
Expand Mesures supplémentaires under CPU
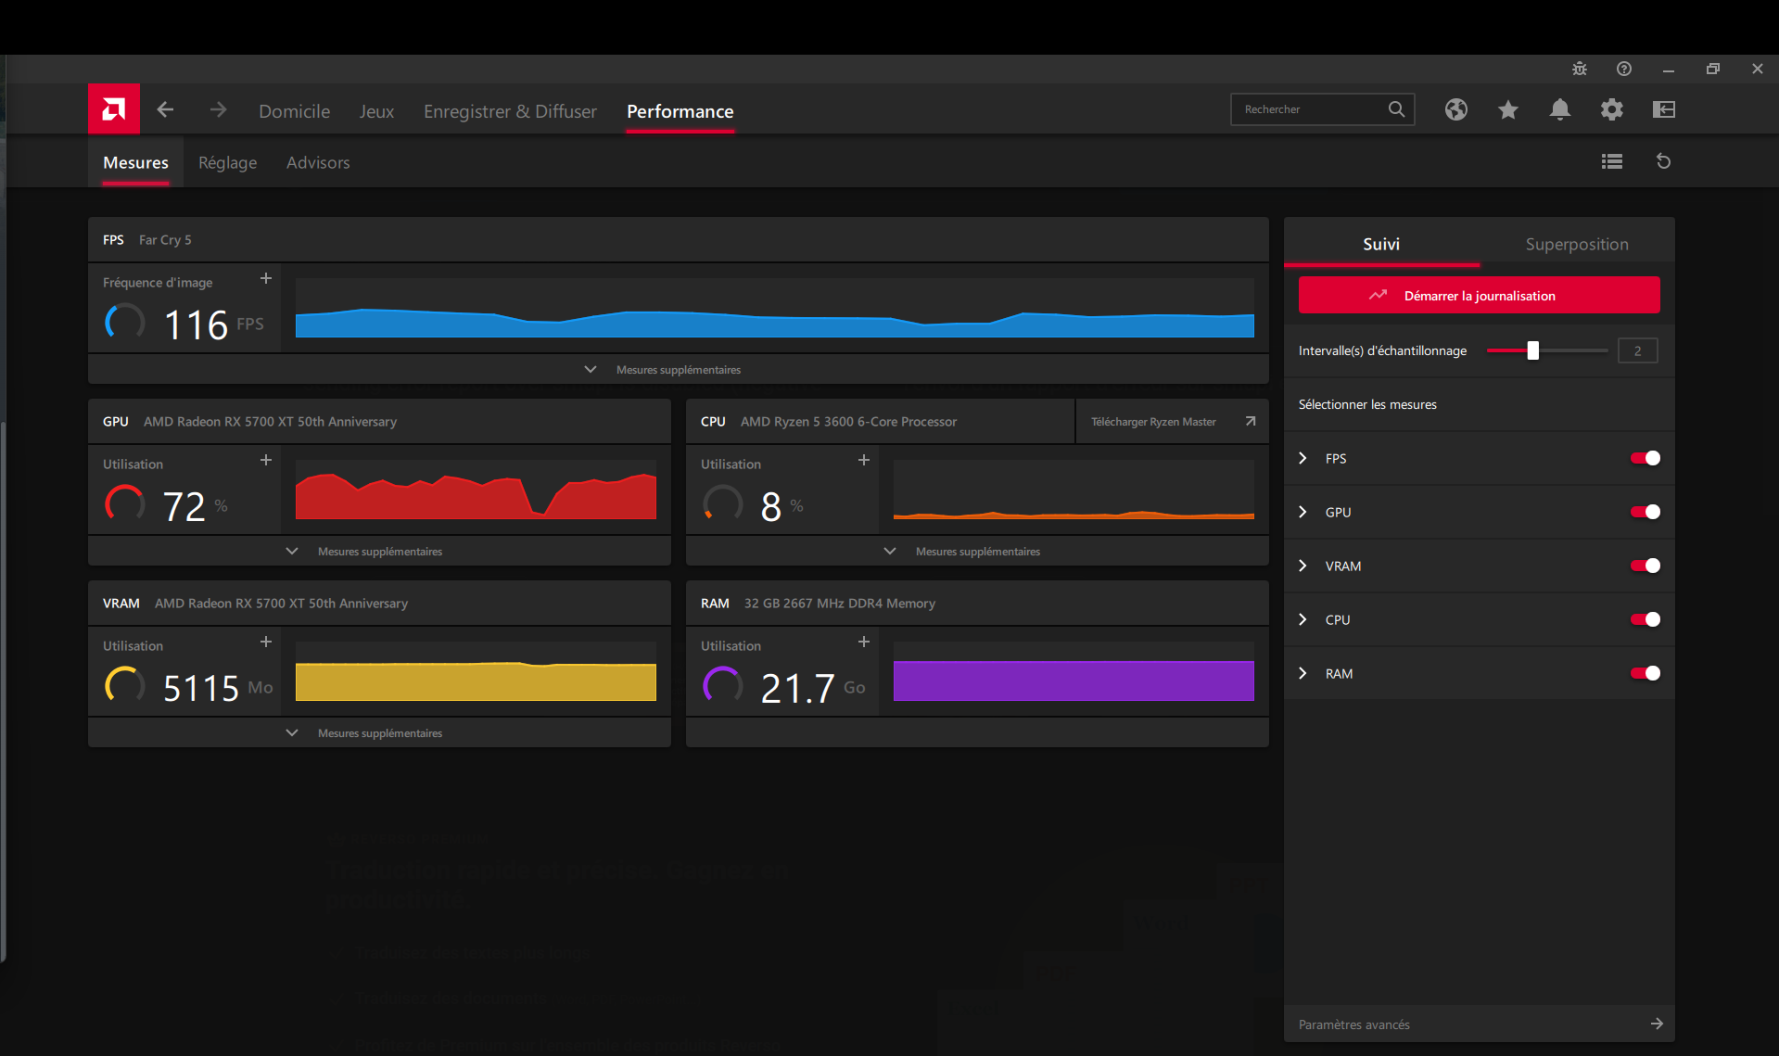pos(976,551)
